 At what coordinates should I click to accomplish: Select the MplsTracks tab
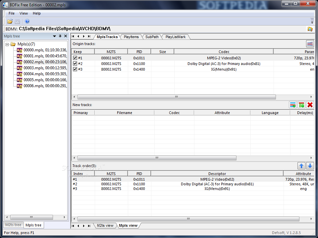(107, 37)
